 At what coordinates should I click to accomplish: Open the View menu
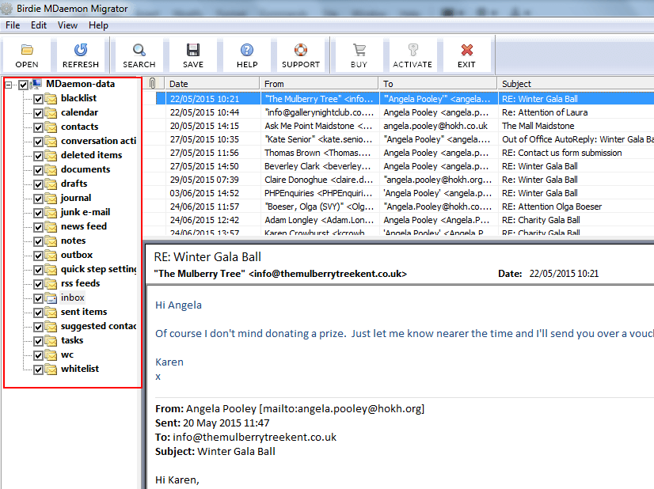click(67, 25)
